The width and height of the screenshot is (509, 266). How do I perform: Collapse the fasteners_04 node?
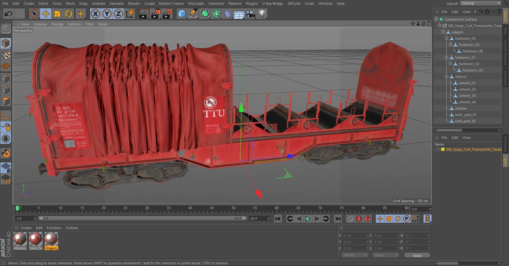click(x=447, y=38)
